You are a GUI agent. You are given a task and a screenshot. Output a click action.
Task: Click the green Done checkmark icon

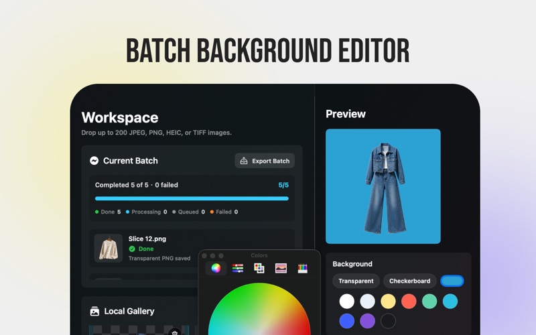click(x=132, y=249)
